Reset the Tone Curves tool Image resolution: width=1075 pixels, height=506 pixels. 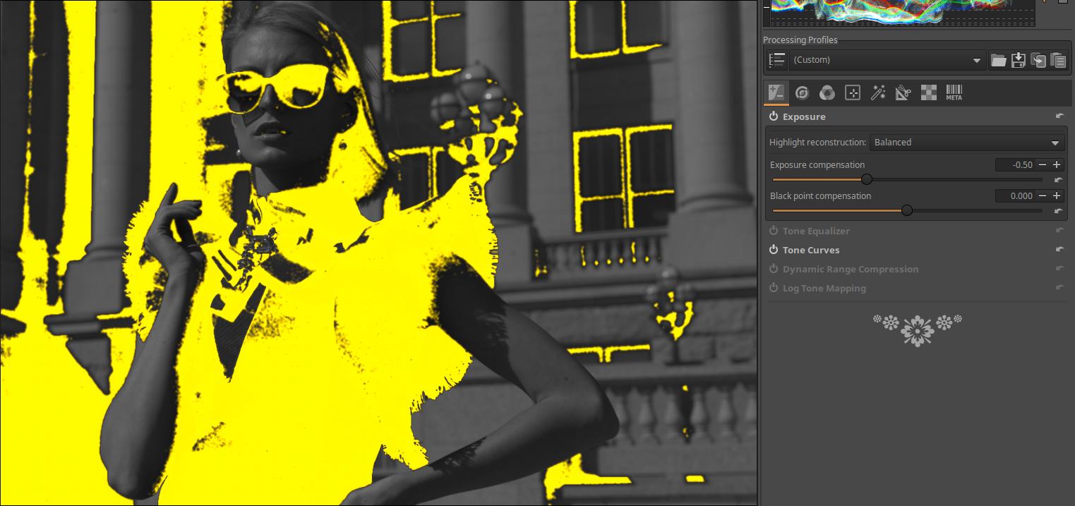1059,250
